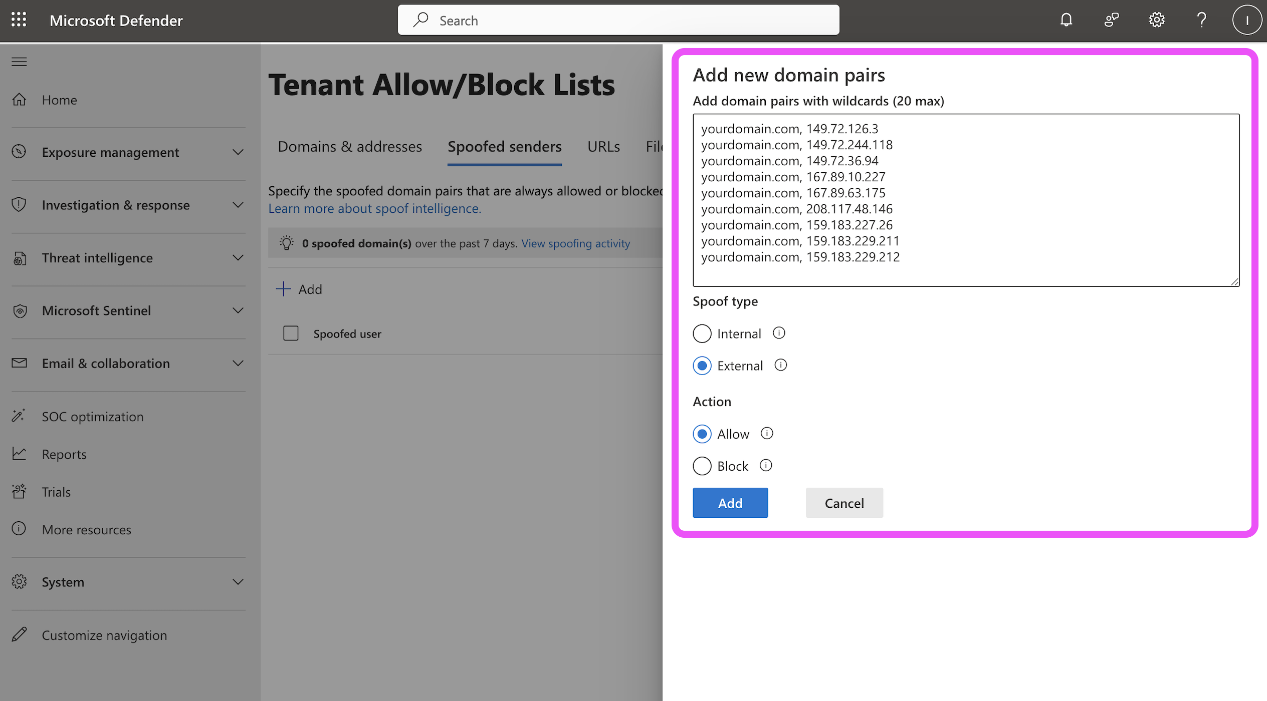Click the line yourdomain.com, 208.117.48.146
Image resolution: width=1267 pixels, height=701 pixels.
796,209
